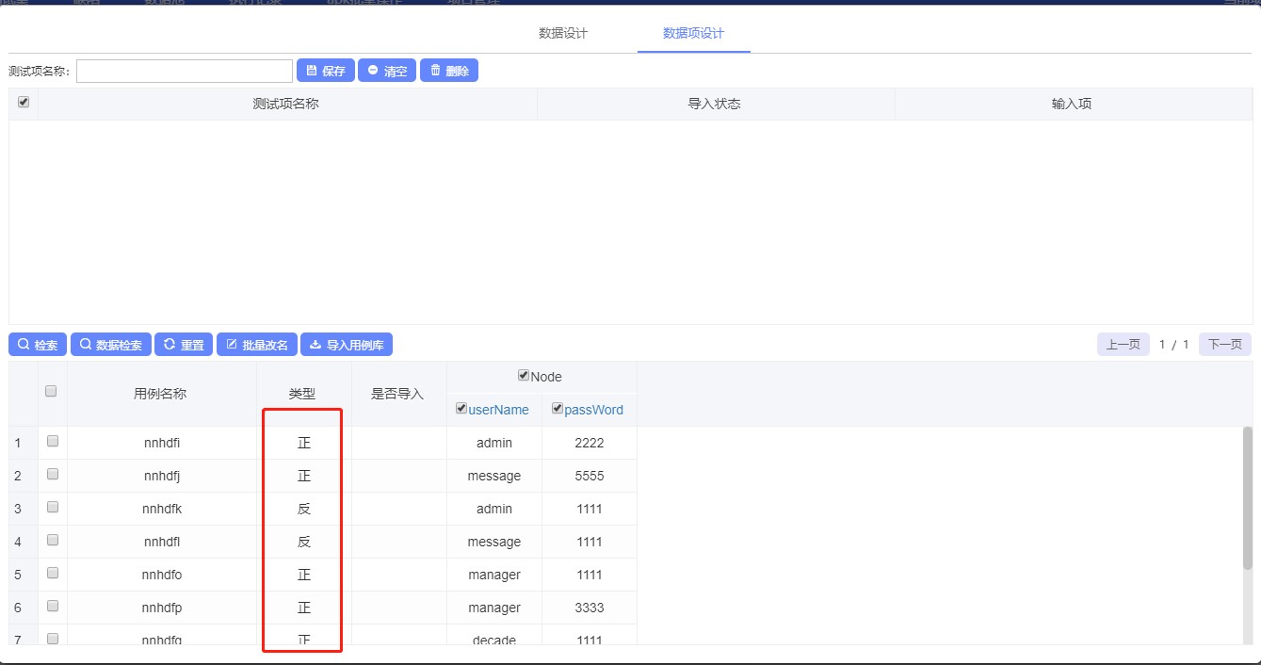Click the 保存 save button

point(326,71)
